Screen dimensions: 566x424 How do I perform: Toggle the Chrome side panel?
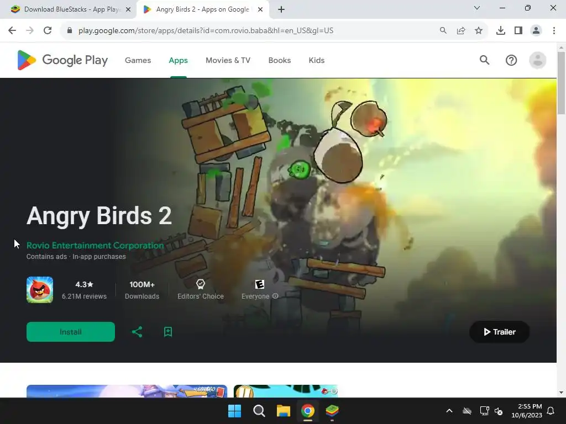point(518,31)
